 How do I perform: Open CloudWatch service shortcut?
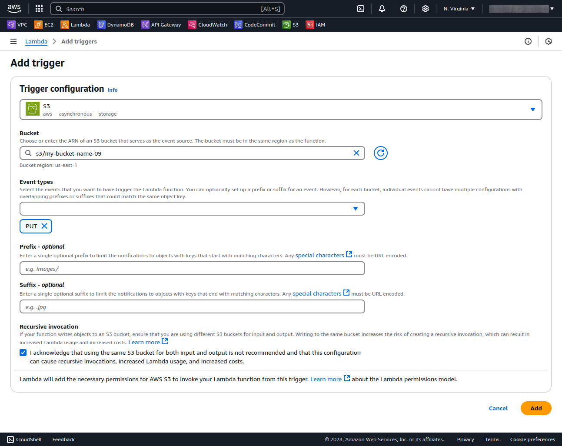point(208,25)
